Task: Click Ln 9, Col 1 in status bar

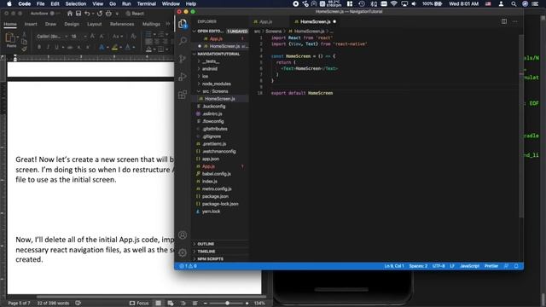Action: click(x=394, y=266)
